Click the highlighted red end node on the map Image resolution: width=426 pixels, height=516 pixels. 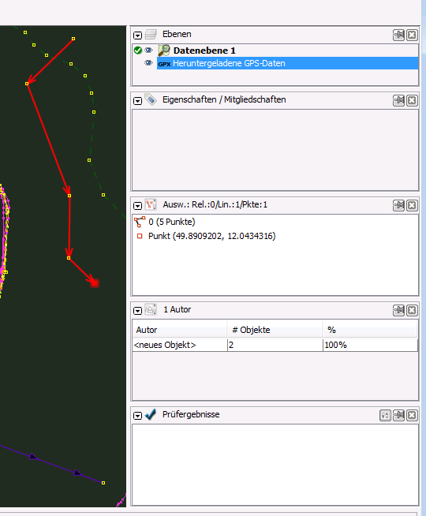95,283
